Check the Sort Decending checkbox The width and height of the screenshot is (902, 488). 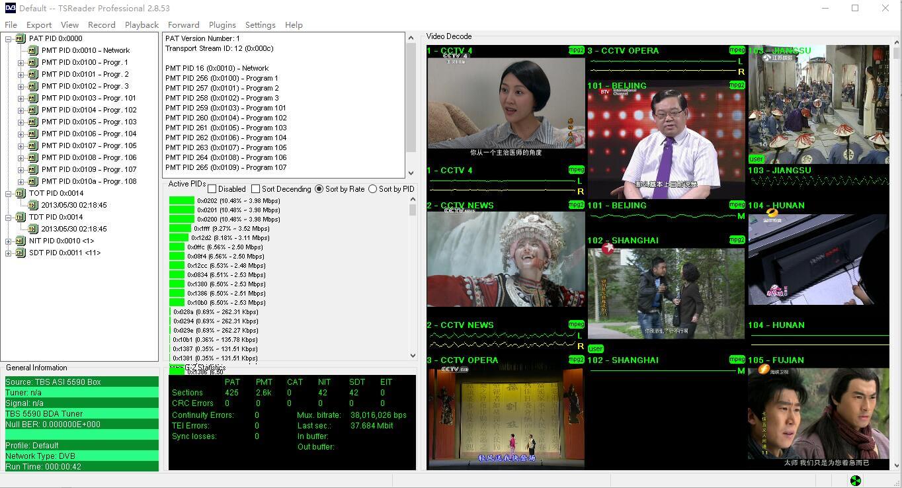pos(256,189)
